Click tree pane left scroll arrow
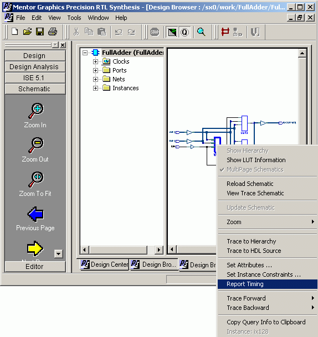The image size is (318, 337). [x=84, y=250]
